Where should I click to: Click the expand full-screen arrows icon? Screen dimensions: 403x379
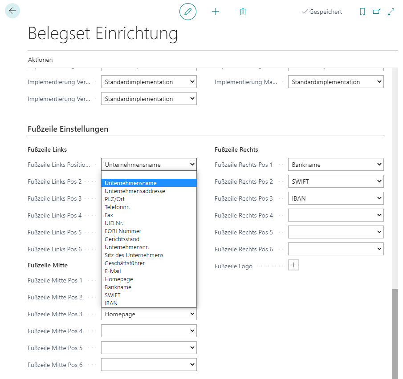[x=391, y=12]
